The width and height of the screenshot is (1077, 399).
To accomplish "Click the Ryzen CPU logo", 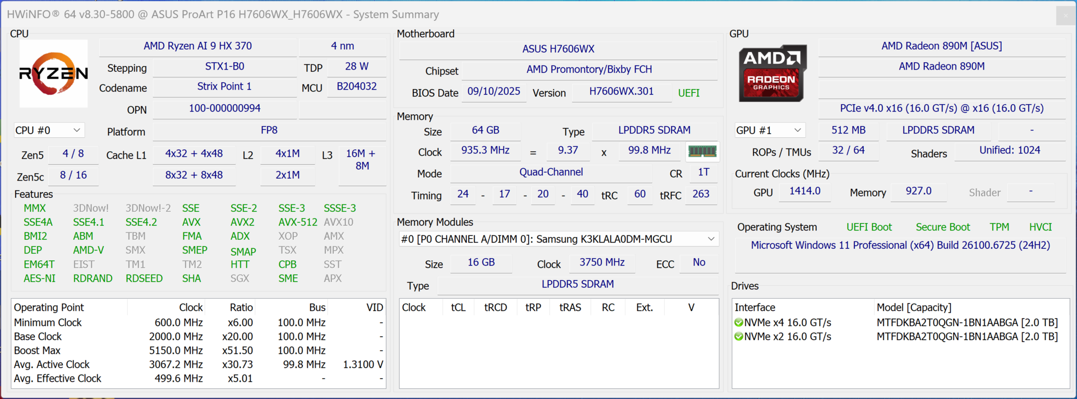I will point(53,73).
